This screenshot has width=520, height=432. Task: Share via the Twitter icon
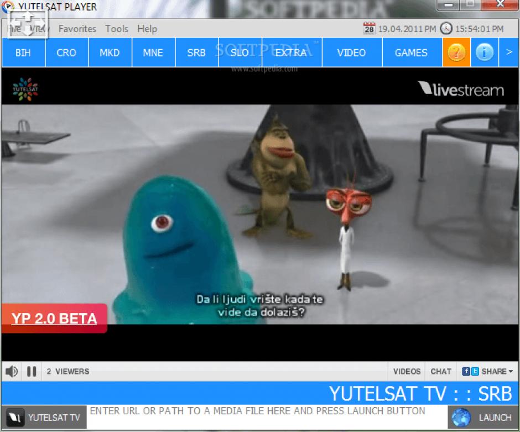[475, 371]
